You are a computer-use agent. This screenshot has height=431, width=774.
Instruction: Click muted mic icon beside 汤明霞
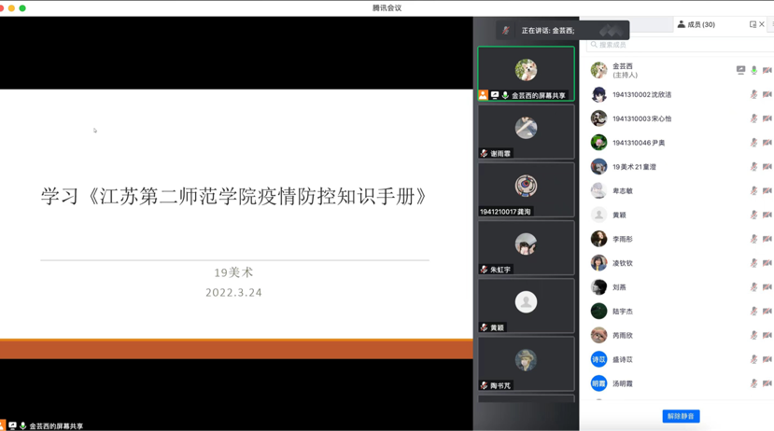pos(754,383)
